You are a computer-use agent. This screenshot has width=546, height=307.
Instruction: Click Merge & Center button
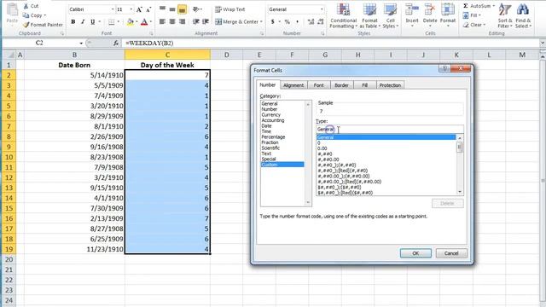pos(236,21)
